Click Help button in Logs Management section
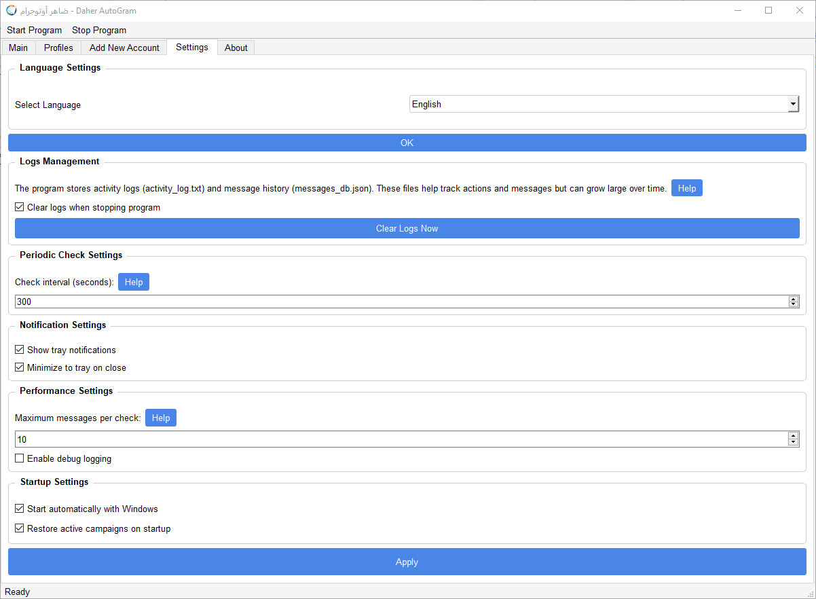Viewport: 816px width, 599px height. [686, 188]
